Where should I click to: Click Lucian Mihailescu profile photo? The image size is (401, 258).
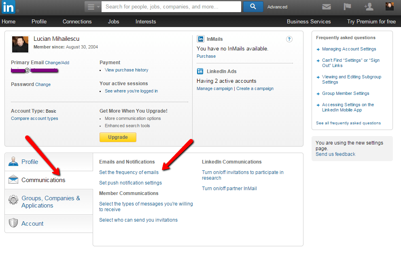(20, 44)
